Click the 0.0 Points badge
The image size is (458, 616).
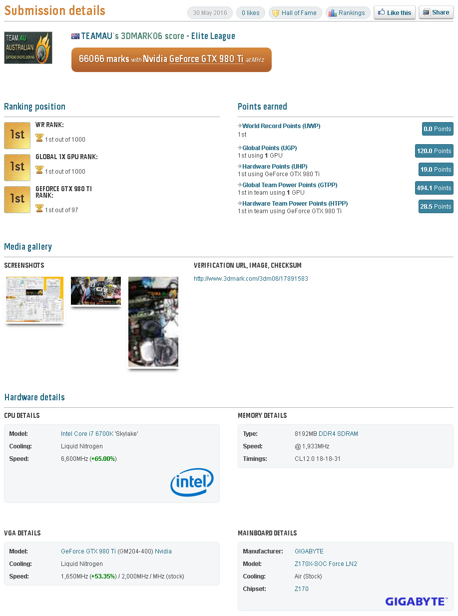[438, 129]
